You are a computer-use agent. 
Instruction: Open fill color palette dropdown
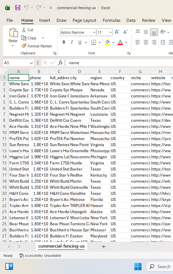[x=113, y=42]
